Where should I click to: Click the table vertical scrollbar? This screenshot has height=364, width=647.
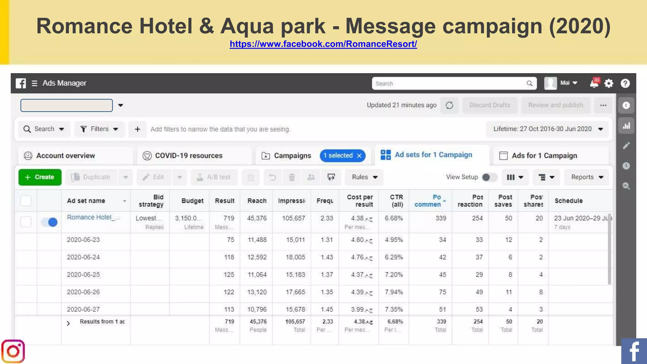tap(609, 250)
